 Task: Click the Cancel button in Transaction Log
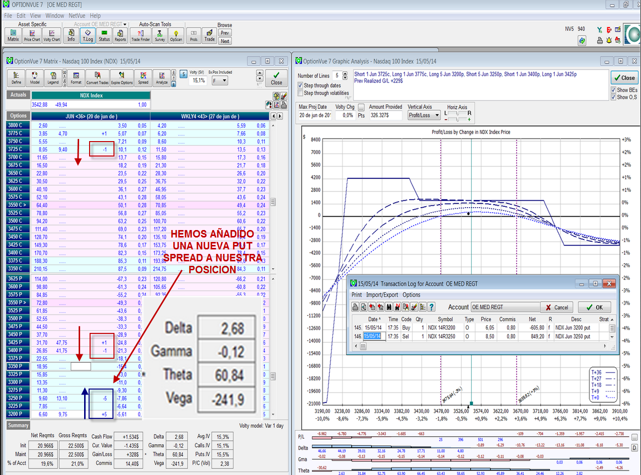click(557, 308)
